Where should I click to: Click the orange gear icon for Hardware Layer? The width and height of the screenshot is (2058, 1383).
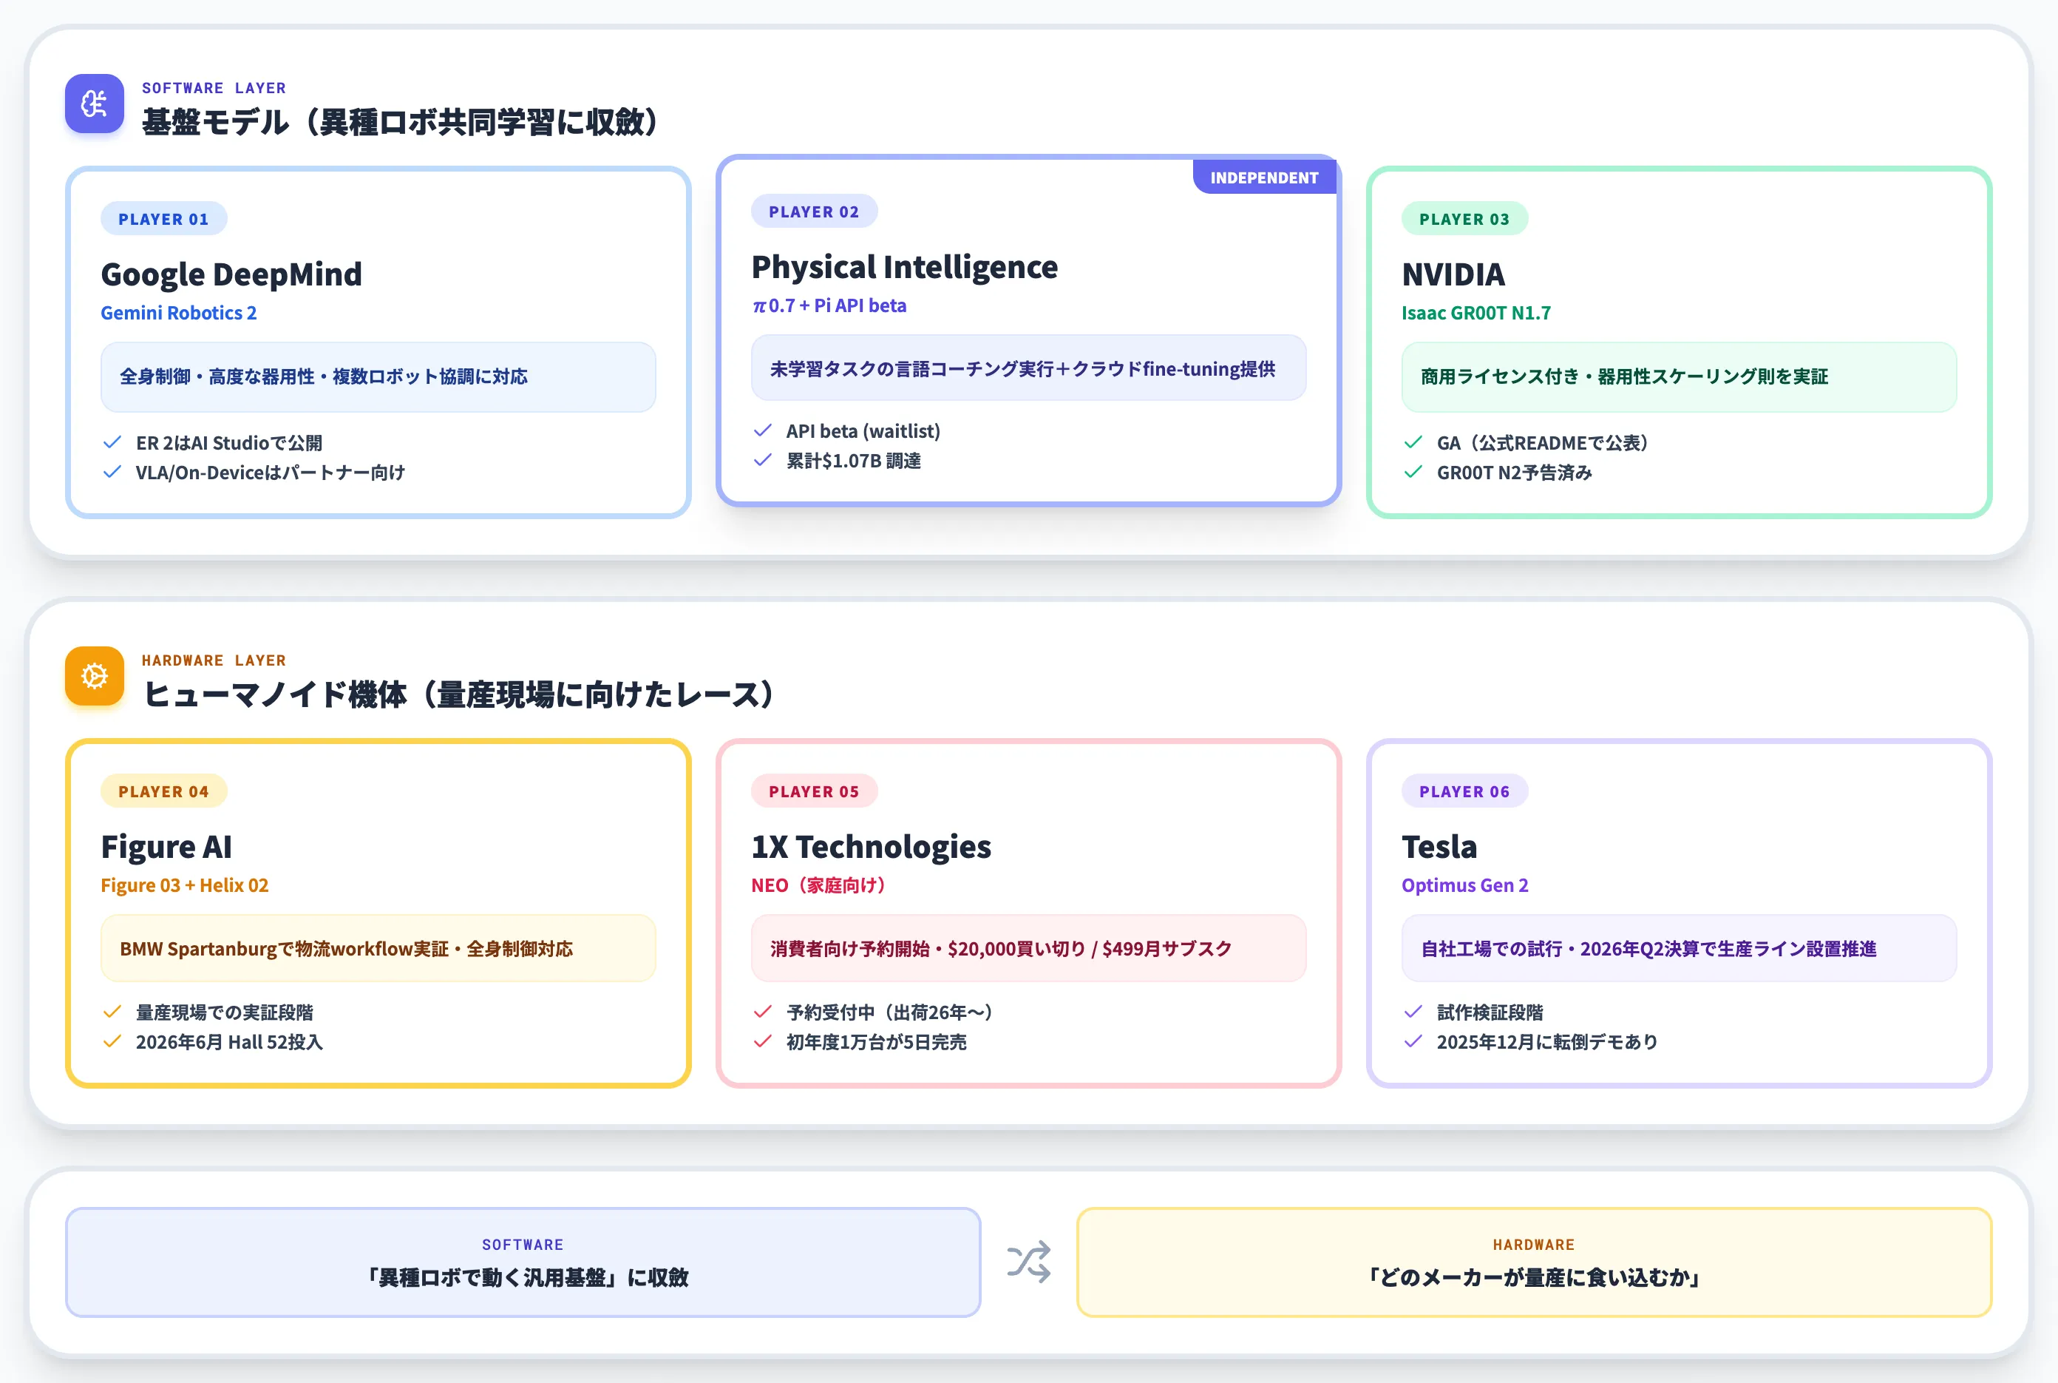95,677
